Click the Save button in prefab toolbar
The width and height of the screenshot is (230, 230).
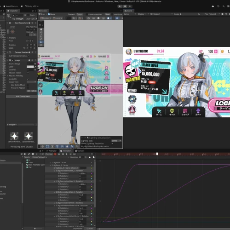click(x=108, y=14)
